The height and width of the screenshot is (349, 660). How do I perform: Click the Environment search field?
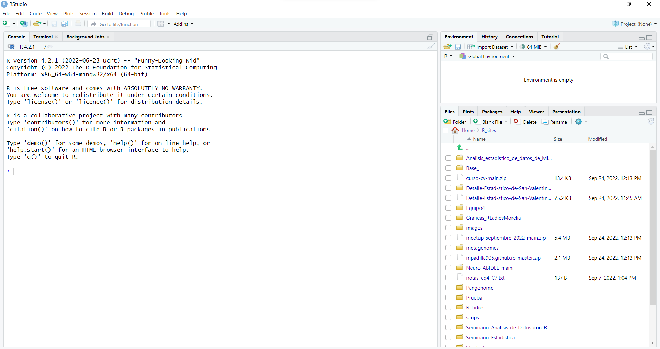[x=626, y=56]
